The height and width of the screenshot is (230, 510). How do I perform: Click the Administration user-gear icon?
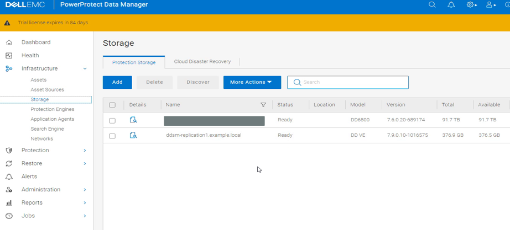click(9, 189)
